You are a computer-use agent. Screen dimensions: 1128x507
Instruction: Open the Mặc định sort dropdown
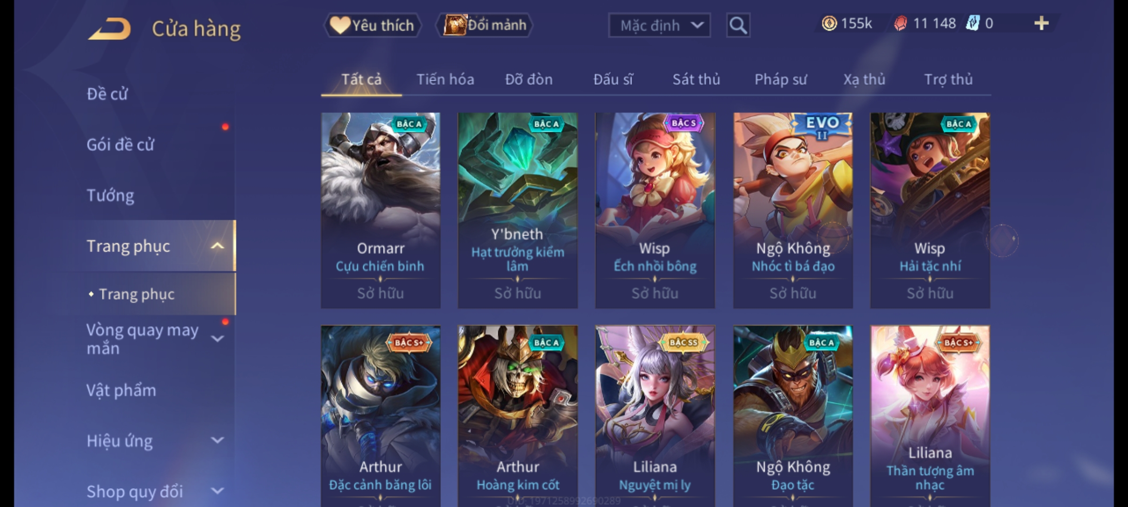[x=659, y=25]
